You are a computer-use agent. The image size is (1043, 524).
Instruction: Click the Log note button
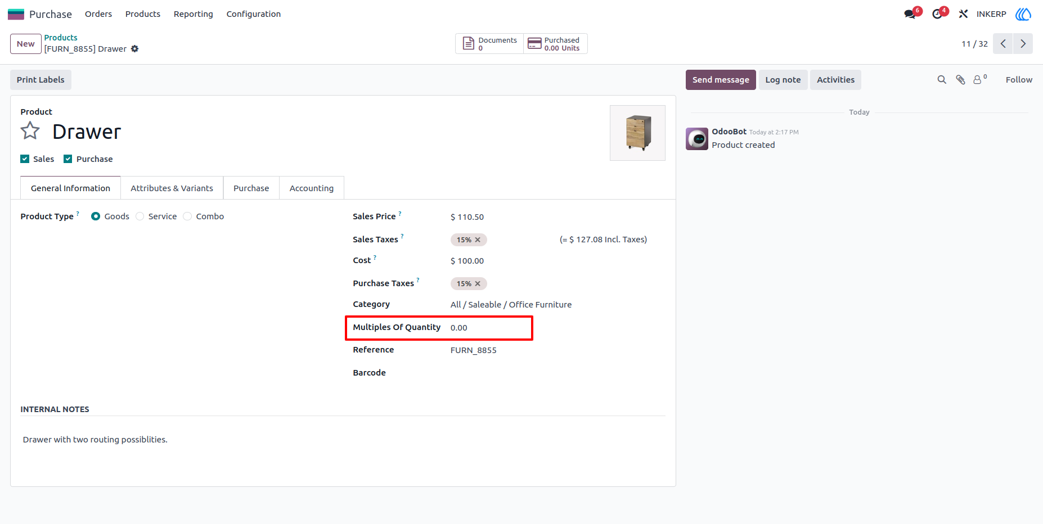pos(783,80)
